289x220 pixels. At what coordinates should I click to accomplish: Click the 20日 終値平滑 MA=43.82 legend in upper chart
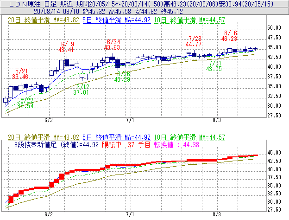coord(44,20)
